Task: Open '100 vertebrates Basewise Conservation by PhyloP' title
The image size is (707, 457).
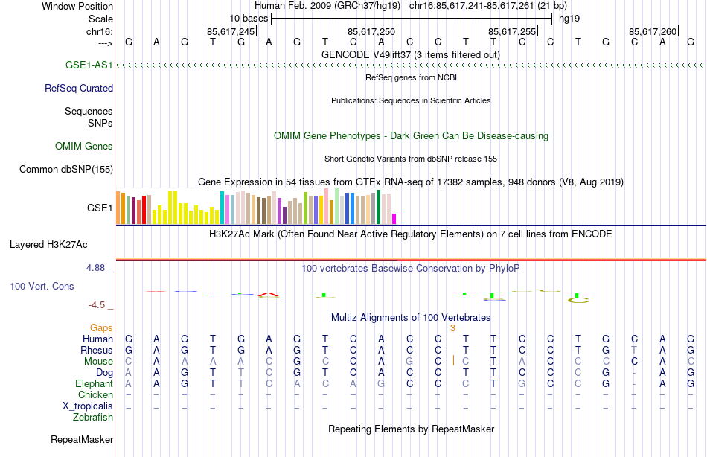Action: pyautogui.click(x=411, y=269)
